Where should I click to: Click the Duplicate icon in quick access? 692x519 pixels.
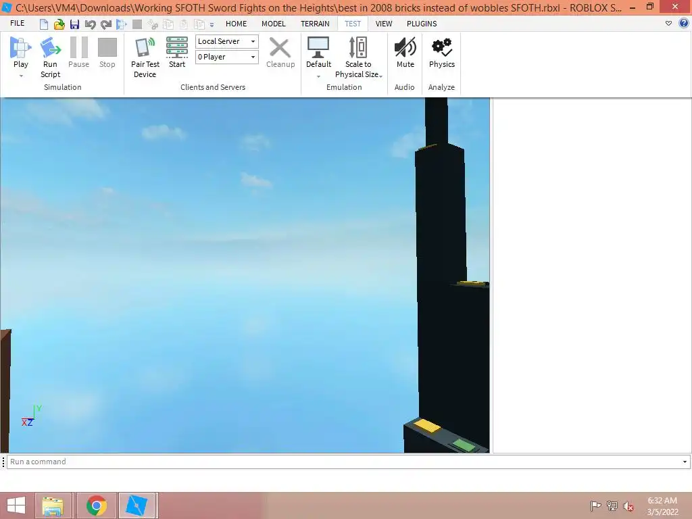point(199,24)
